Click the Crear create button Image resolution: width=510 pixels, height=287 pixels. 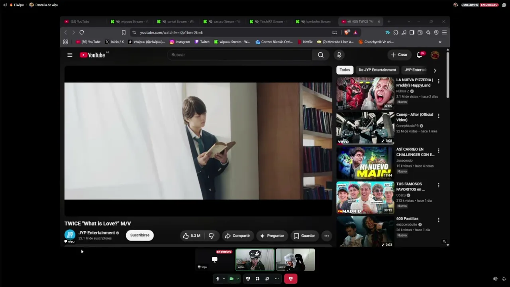(399, 55)
